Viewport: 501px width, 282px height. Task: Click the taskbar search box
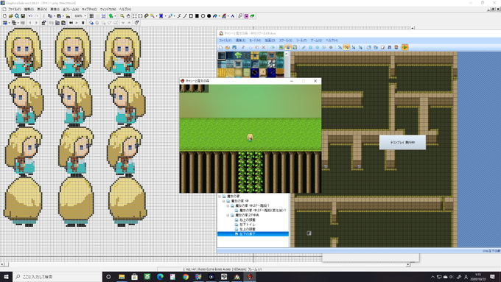57,277
